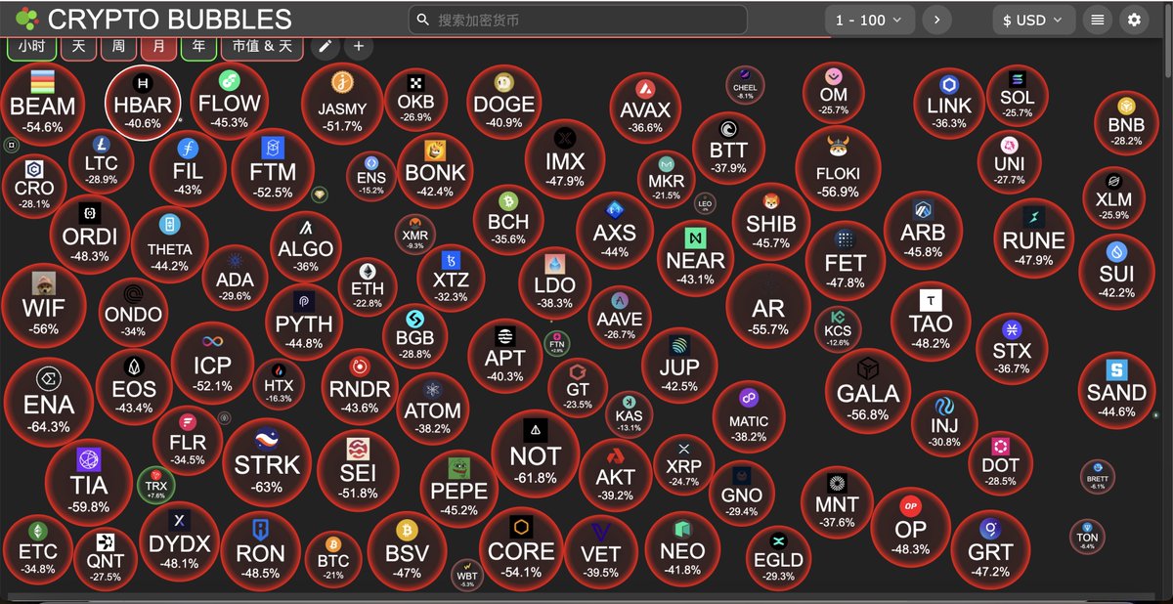Select the TON bubble
The height and width of the screenshot is (604, 1173).
point(1087,537)
